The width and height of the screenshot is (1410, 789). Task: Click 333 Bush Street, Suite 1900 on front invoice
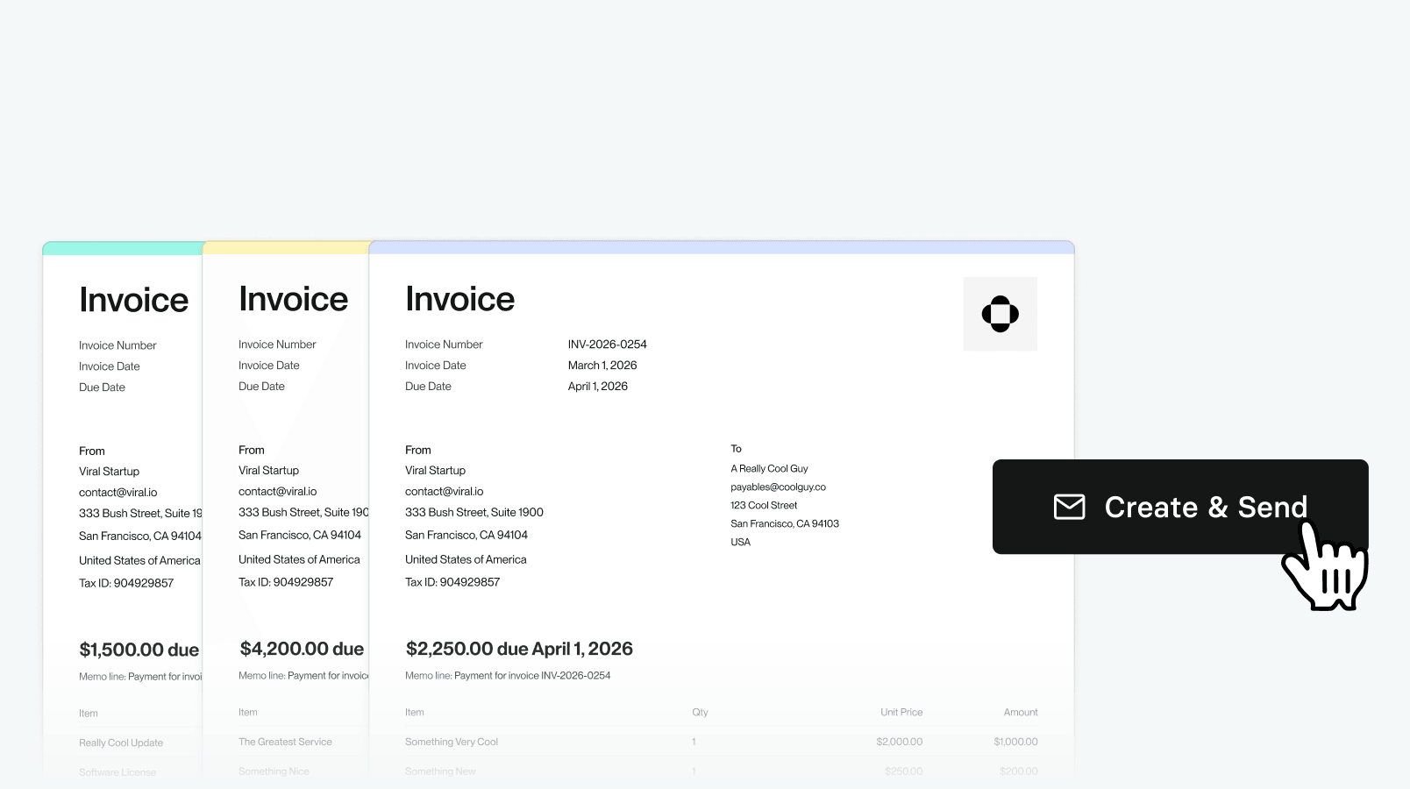tap(474, 513)
